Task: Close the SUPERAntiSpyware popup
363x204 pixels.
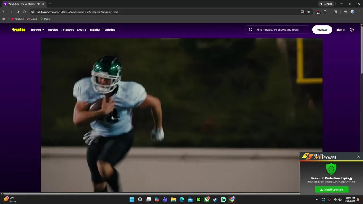Action: pos(358,157)
